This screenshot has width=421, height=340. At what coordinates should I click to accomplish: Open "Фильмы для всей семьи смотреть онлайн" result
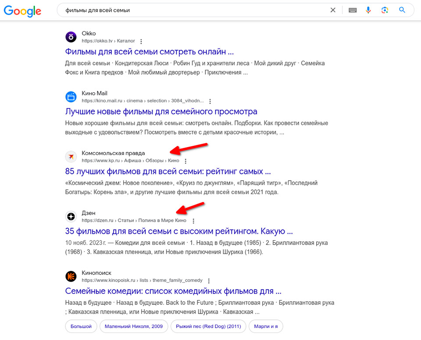[x=149, y=52]
